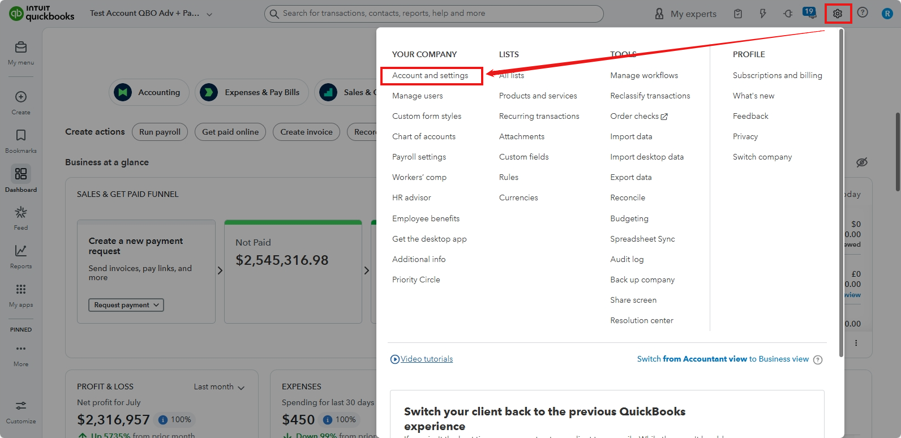901x438 pixels.
Task: Select Manage users
Action: 418,96
